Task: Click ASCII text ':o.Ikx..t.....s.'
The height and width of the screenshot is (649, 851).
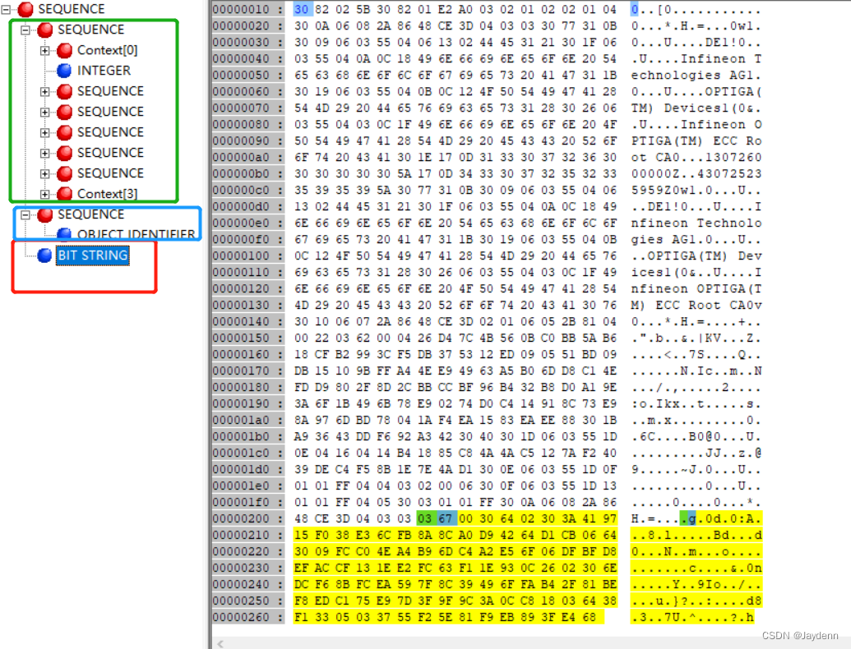Action: (696, 404)
